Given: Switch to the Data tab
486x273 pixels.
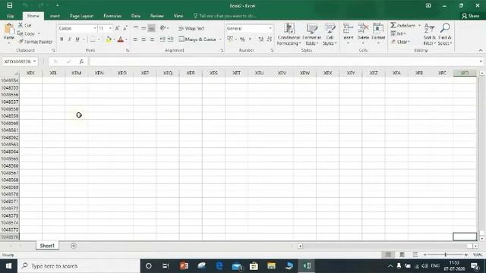Looking at the screenshot, I should [136, 16].
